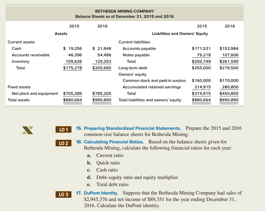Click the Liabilities and Owners' Equity heading

[x=180, y=34]
